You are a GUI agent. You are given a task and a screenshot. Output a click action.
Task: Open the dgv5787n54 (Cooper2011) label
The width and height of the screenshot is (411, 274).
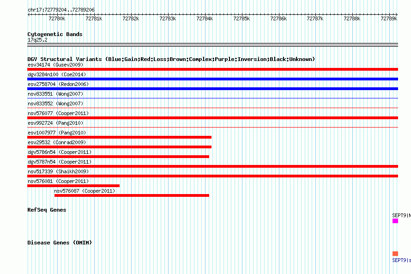(60, 162)
